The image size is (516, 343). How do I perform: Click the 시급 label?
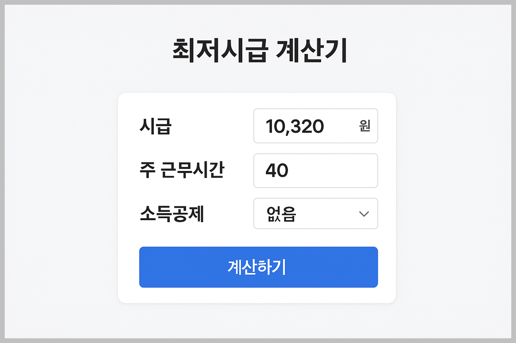[155, 126]
